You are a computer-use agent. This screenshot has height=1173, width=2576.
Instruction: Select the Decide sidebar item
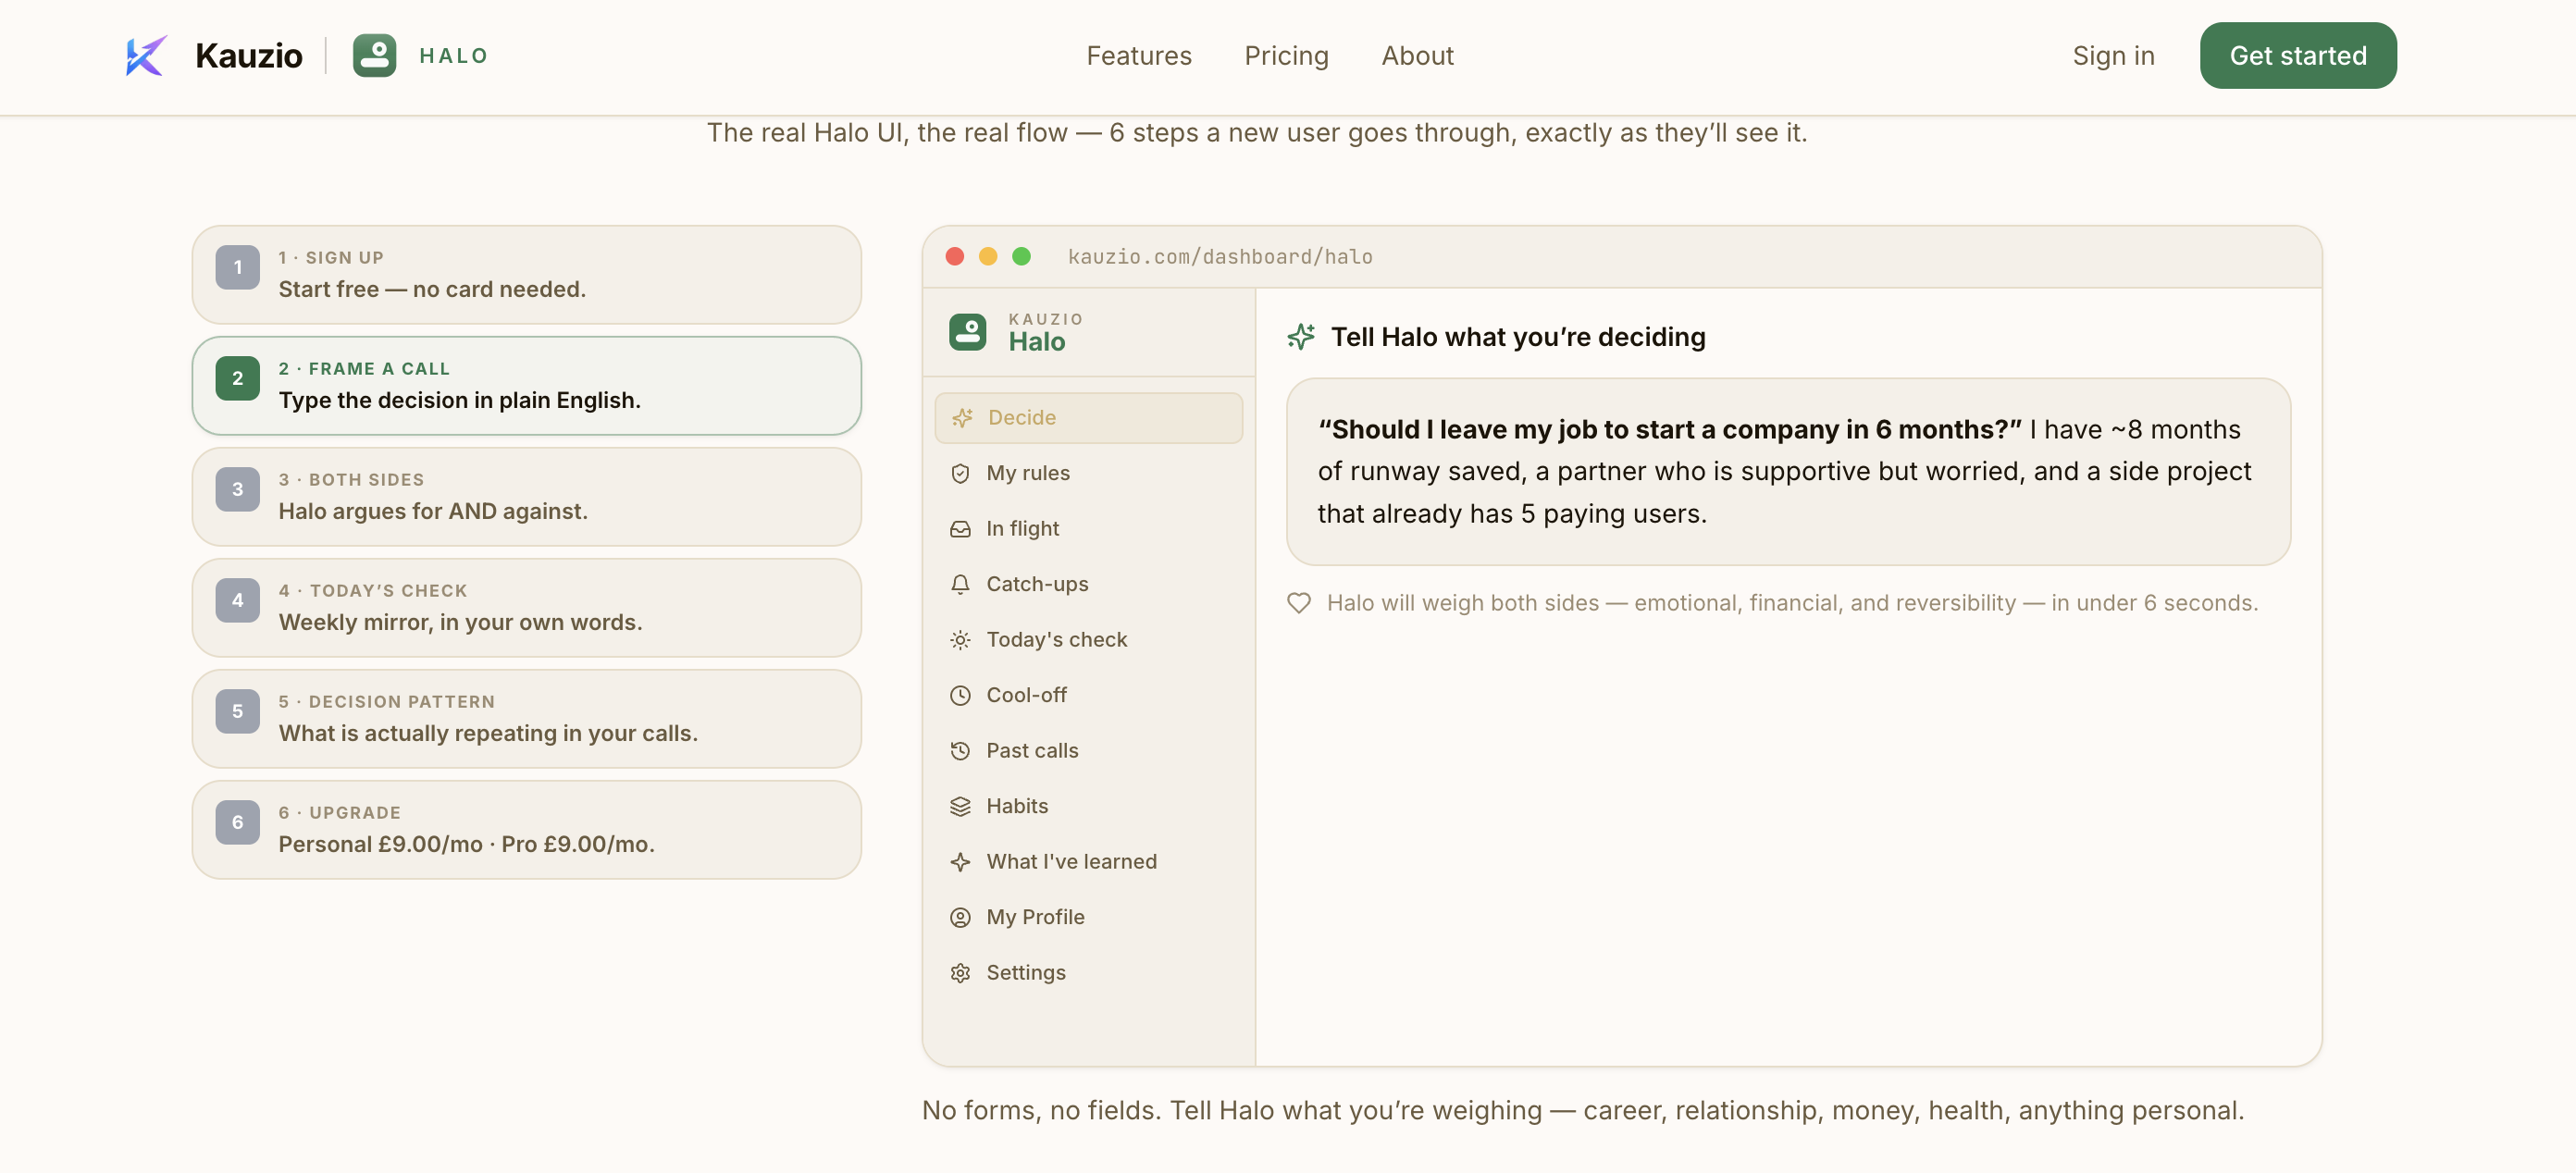pos(1088,418)
